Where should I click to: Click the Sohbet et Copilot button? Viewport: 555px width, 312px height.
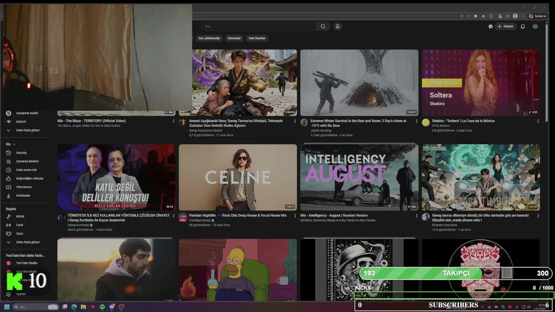pyautogui.click(x=537, y=16)
